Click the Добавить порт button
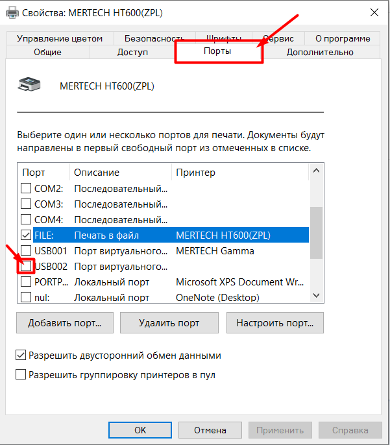This screenshot has width=390, height=445. (x=65, y=323)
